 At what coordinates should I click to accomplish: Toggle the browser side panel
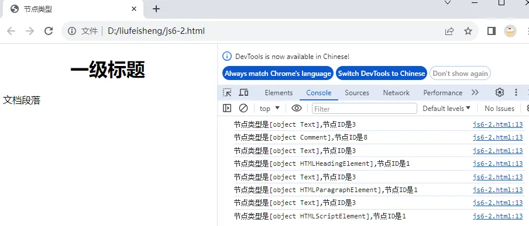(x=491, y=32)
